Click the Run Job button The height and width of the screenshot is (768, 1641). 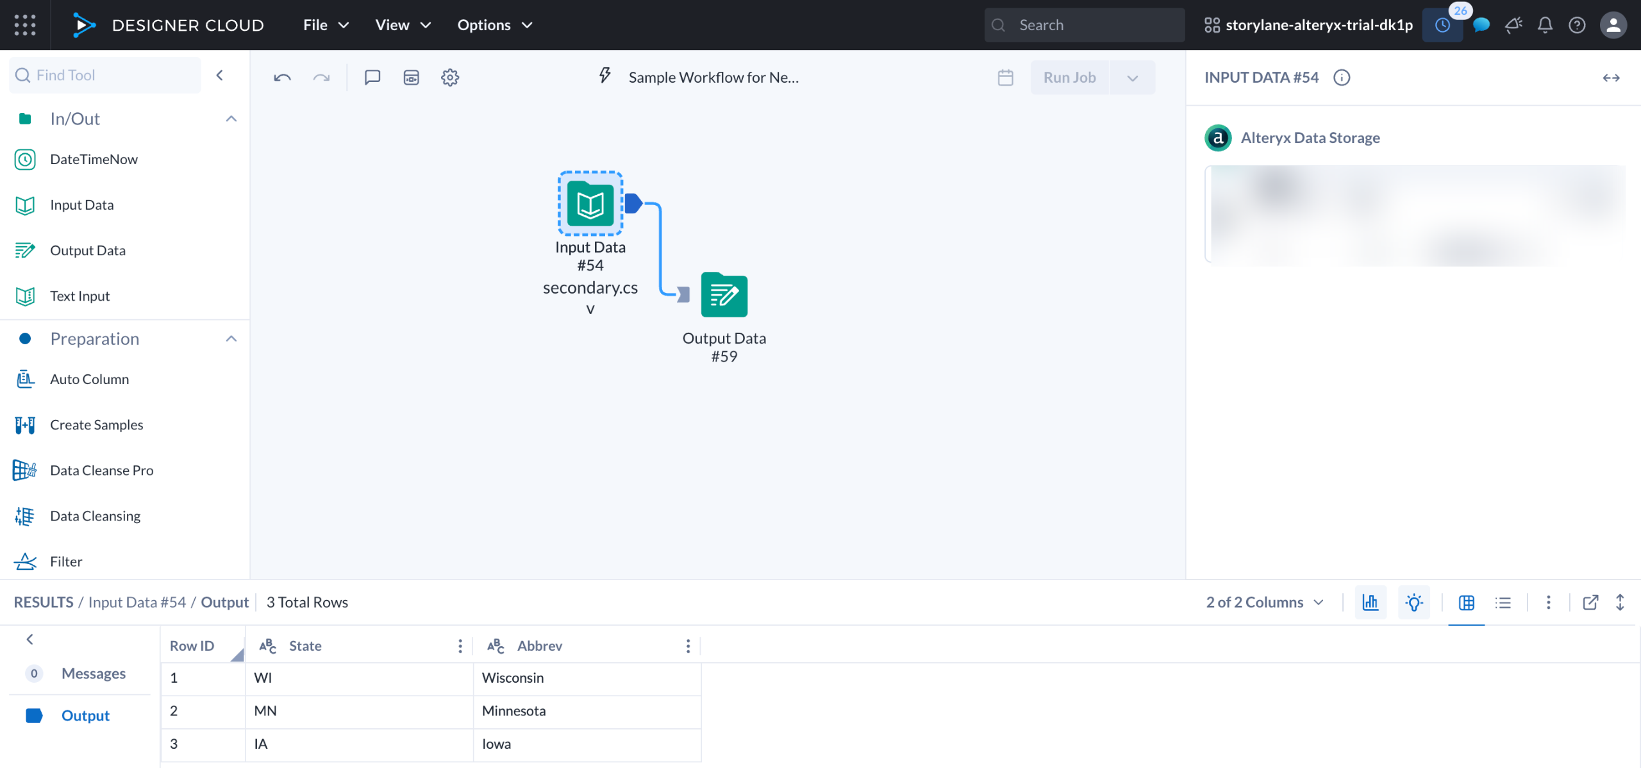(1069, 78)
